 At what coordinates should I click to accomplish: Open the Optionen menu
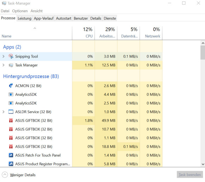[20, 11]
